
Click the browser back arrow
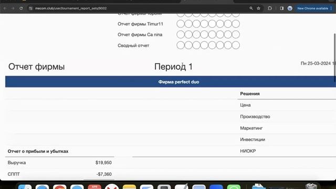(5, 8)
